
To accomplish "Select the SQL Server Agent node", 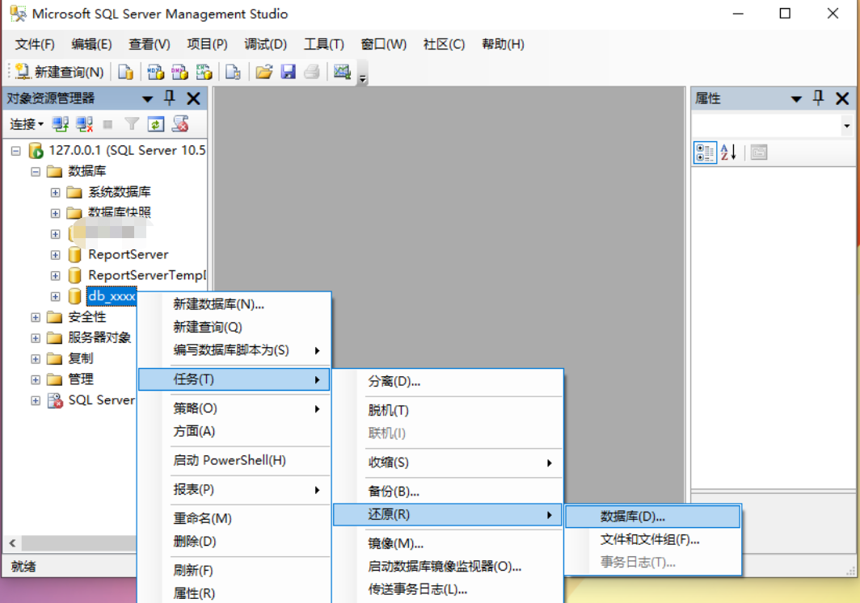I will [102, 400].
